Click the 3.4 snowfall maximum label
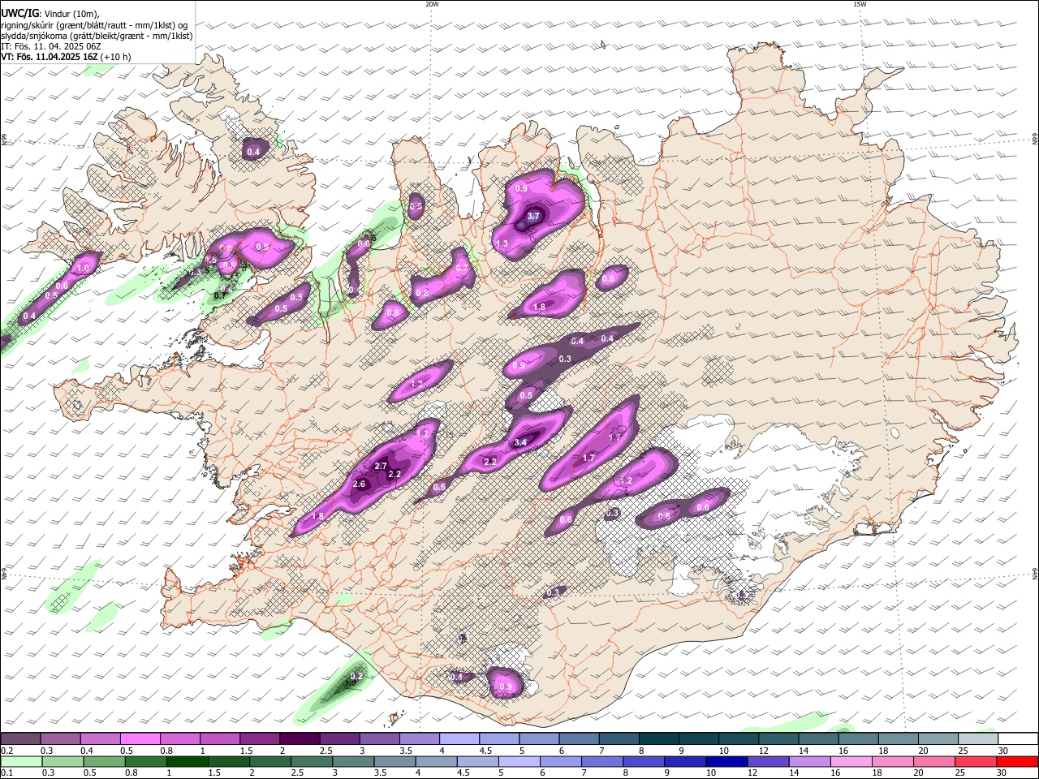Image resolution: width=1039 pixels, height=779 pixels. click(521, 442)
